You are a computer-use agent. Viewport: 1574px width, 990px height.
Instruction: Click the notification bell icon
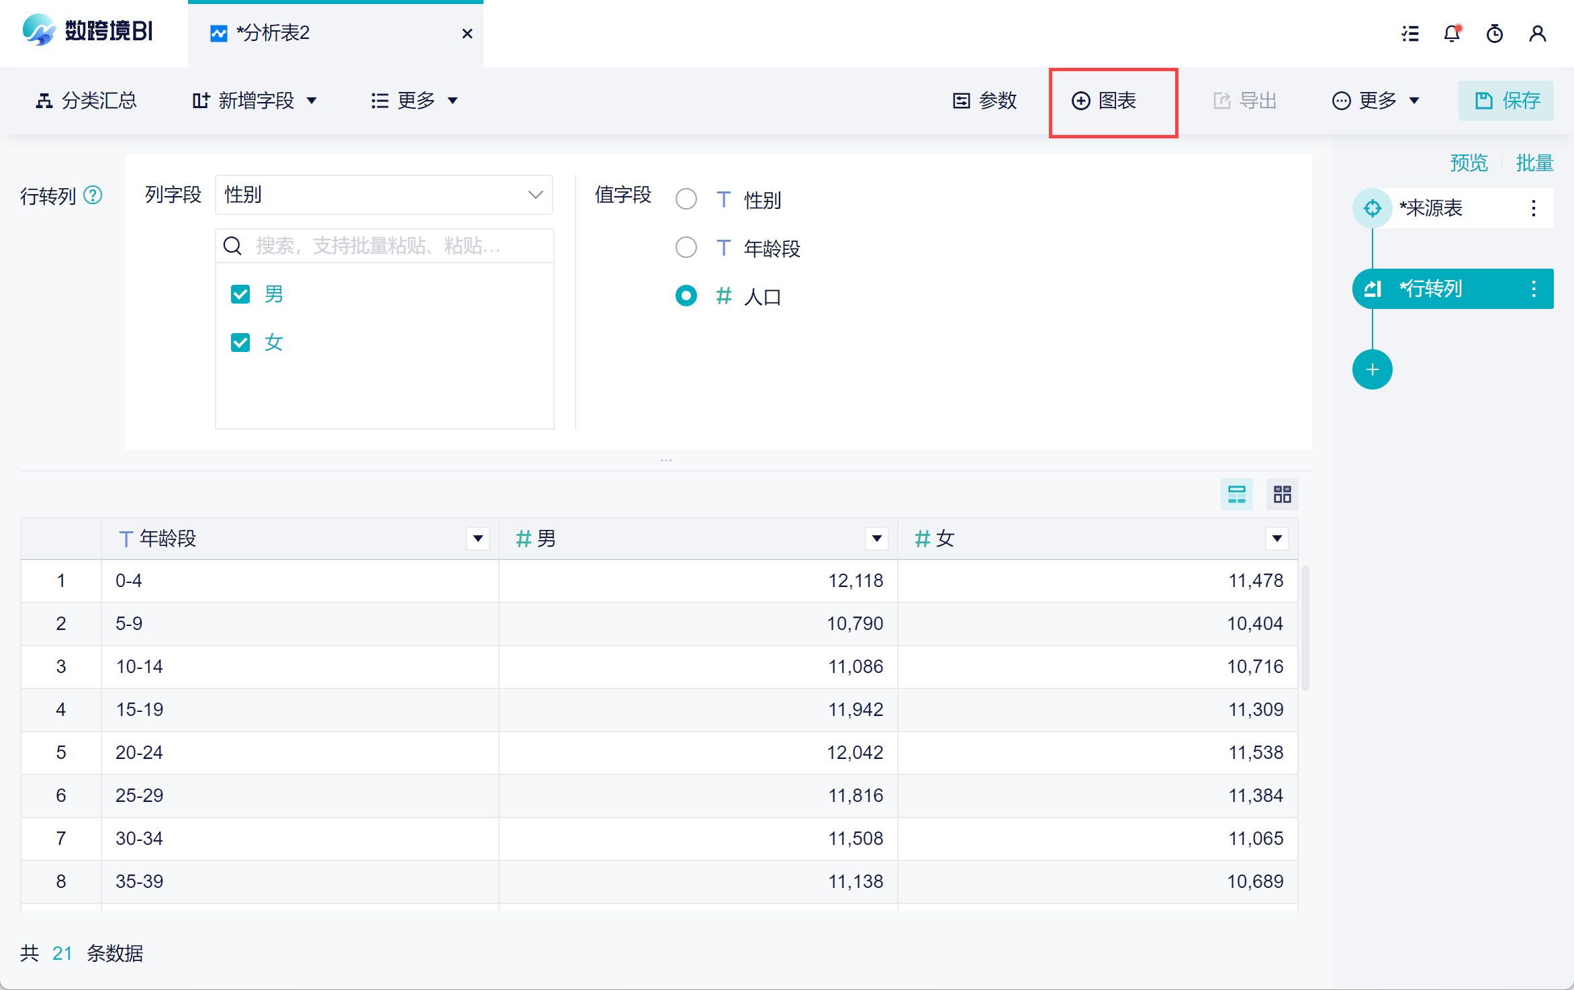pos(1452,34)
